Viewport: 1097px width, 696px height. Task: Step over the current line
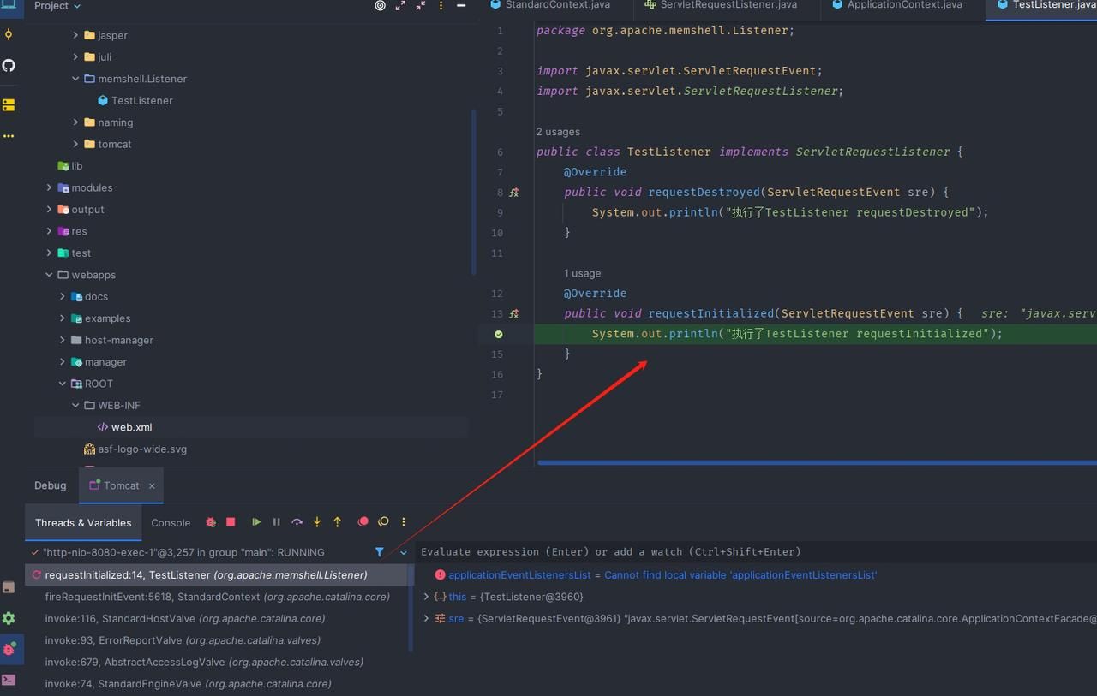click(x=297, y=521)
